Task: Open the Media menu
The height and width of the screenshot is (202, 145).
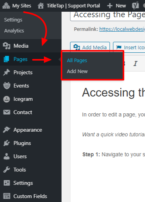Action: tap(21, 46)
